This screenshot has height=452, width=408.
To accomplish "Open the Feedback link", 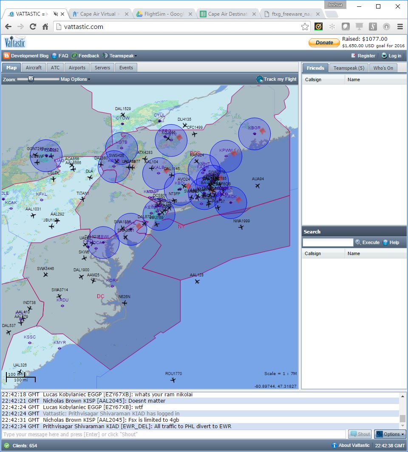I will click(x=85, y=56).
